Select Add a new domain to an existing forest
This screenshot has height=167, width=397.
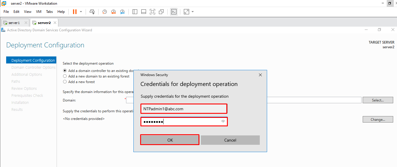coord(65,76)
